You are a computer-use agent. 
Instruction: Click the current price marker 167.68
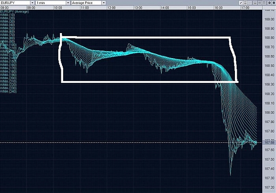coord(269,142)
